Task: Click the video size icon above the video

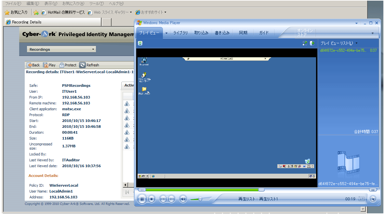Action: pos(305,43)
